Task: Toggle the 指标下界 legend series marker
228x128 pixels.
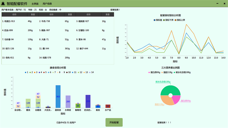Action: coord(164,20)
